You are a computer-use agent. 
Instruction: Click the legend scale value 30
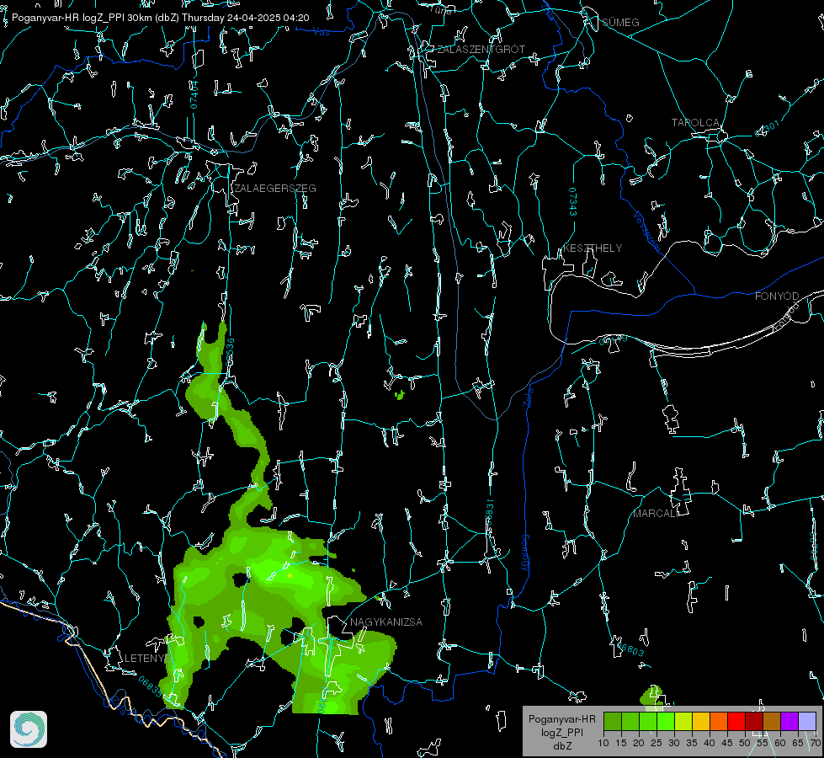click(x=674, y=743)
